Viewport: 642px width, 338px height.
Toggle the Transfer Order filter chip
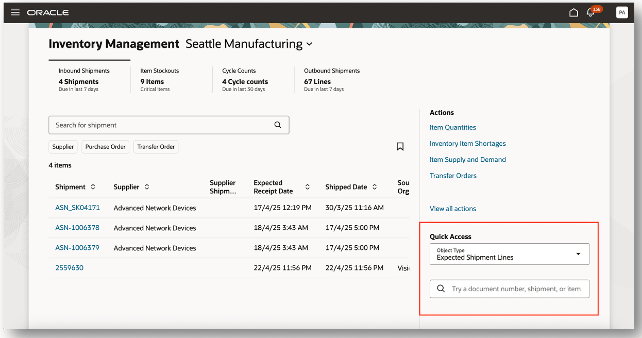[x=156, y=147]
